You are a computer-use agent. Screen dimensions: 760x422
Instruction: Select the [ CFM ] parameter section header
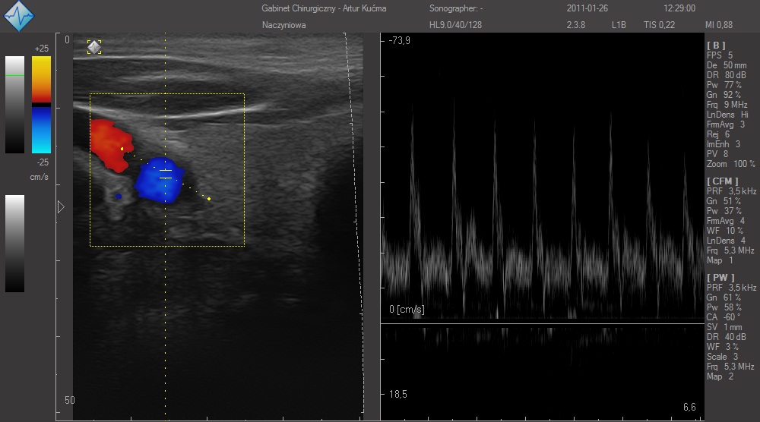[x=722, y=181]
